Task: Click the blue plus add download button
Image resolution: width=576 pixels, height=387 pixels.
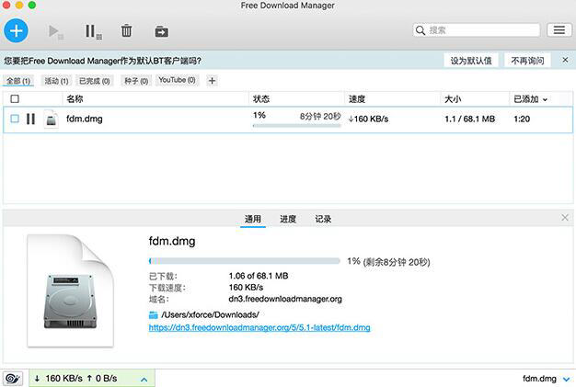Action: click(x=17, y=30)
